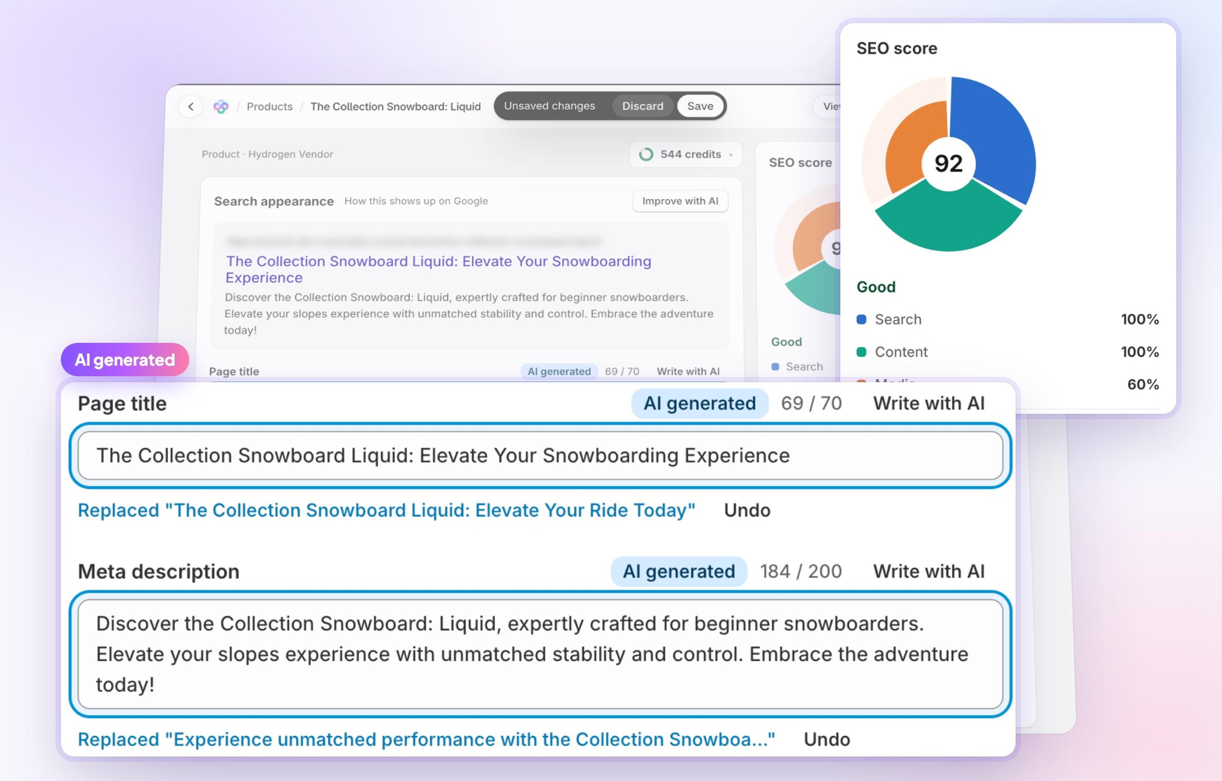Select green Content segment of donut chart

coord(948,218)
